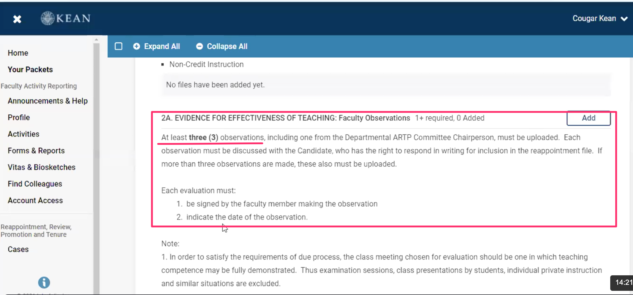
Task: Open the Profile page
Action: pos(19,117)
